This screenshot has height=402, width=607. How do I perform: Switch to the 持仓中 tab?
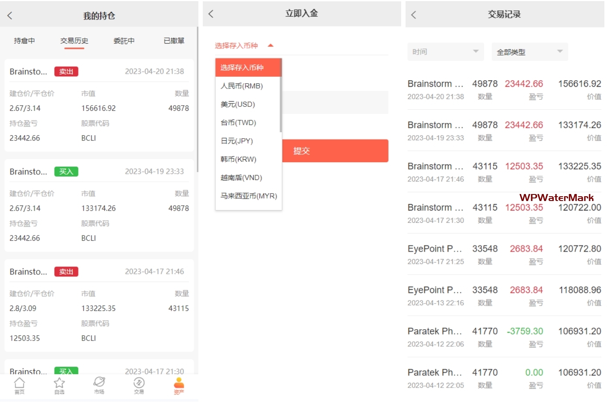(24, 41)
